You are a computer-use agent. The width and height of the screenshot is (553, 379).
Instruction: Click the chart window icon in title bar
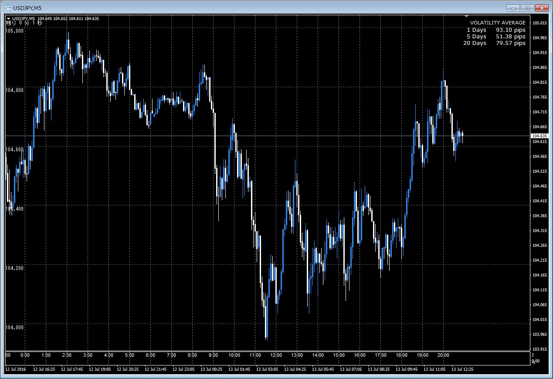pyautogui.click(x=8, y=8)
